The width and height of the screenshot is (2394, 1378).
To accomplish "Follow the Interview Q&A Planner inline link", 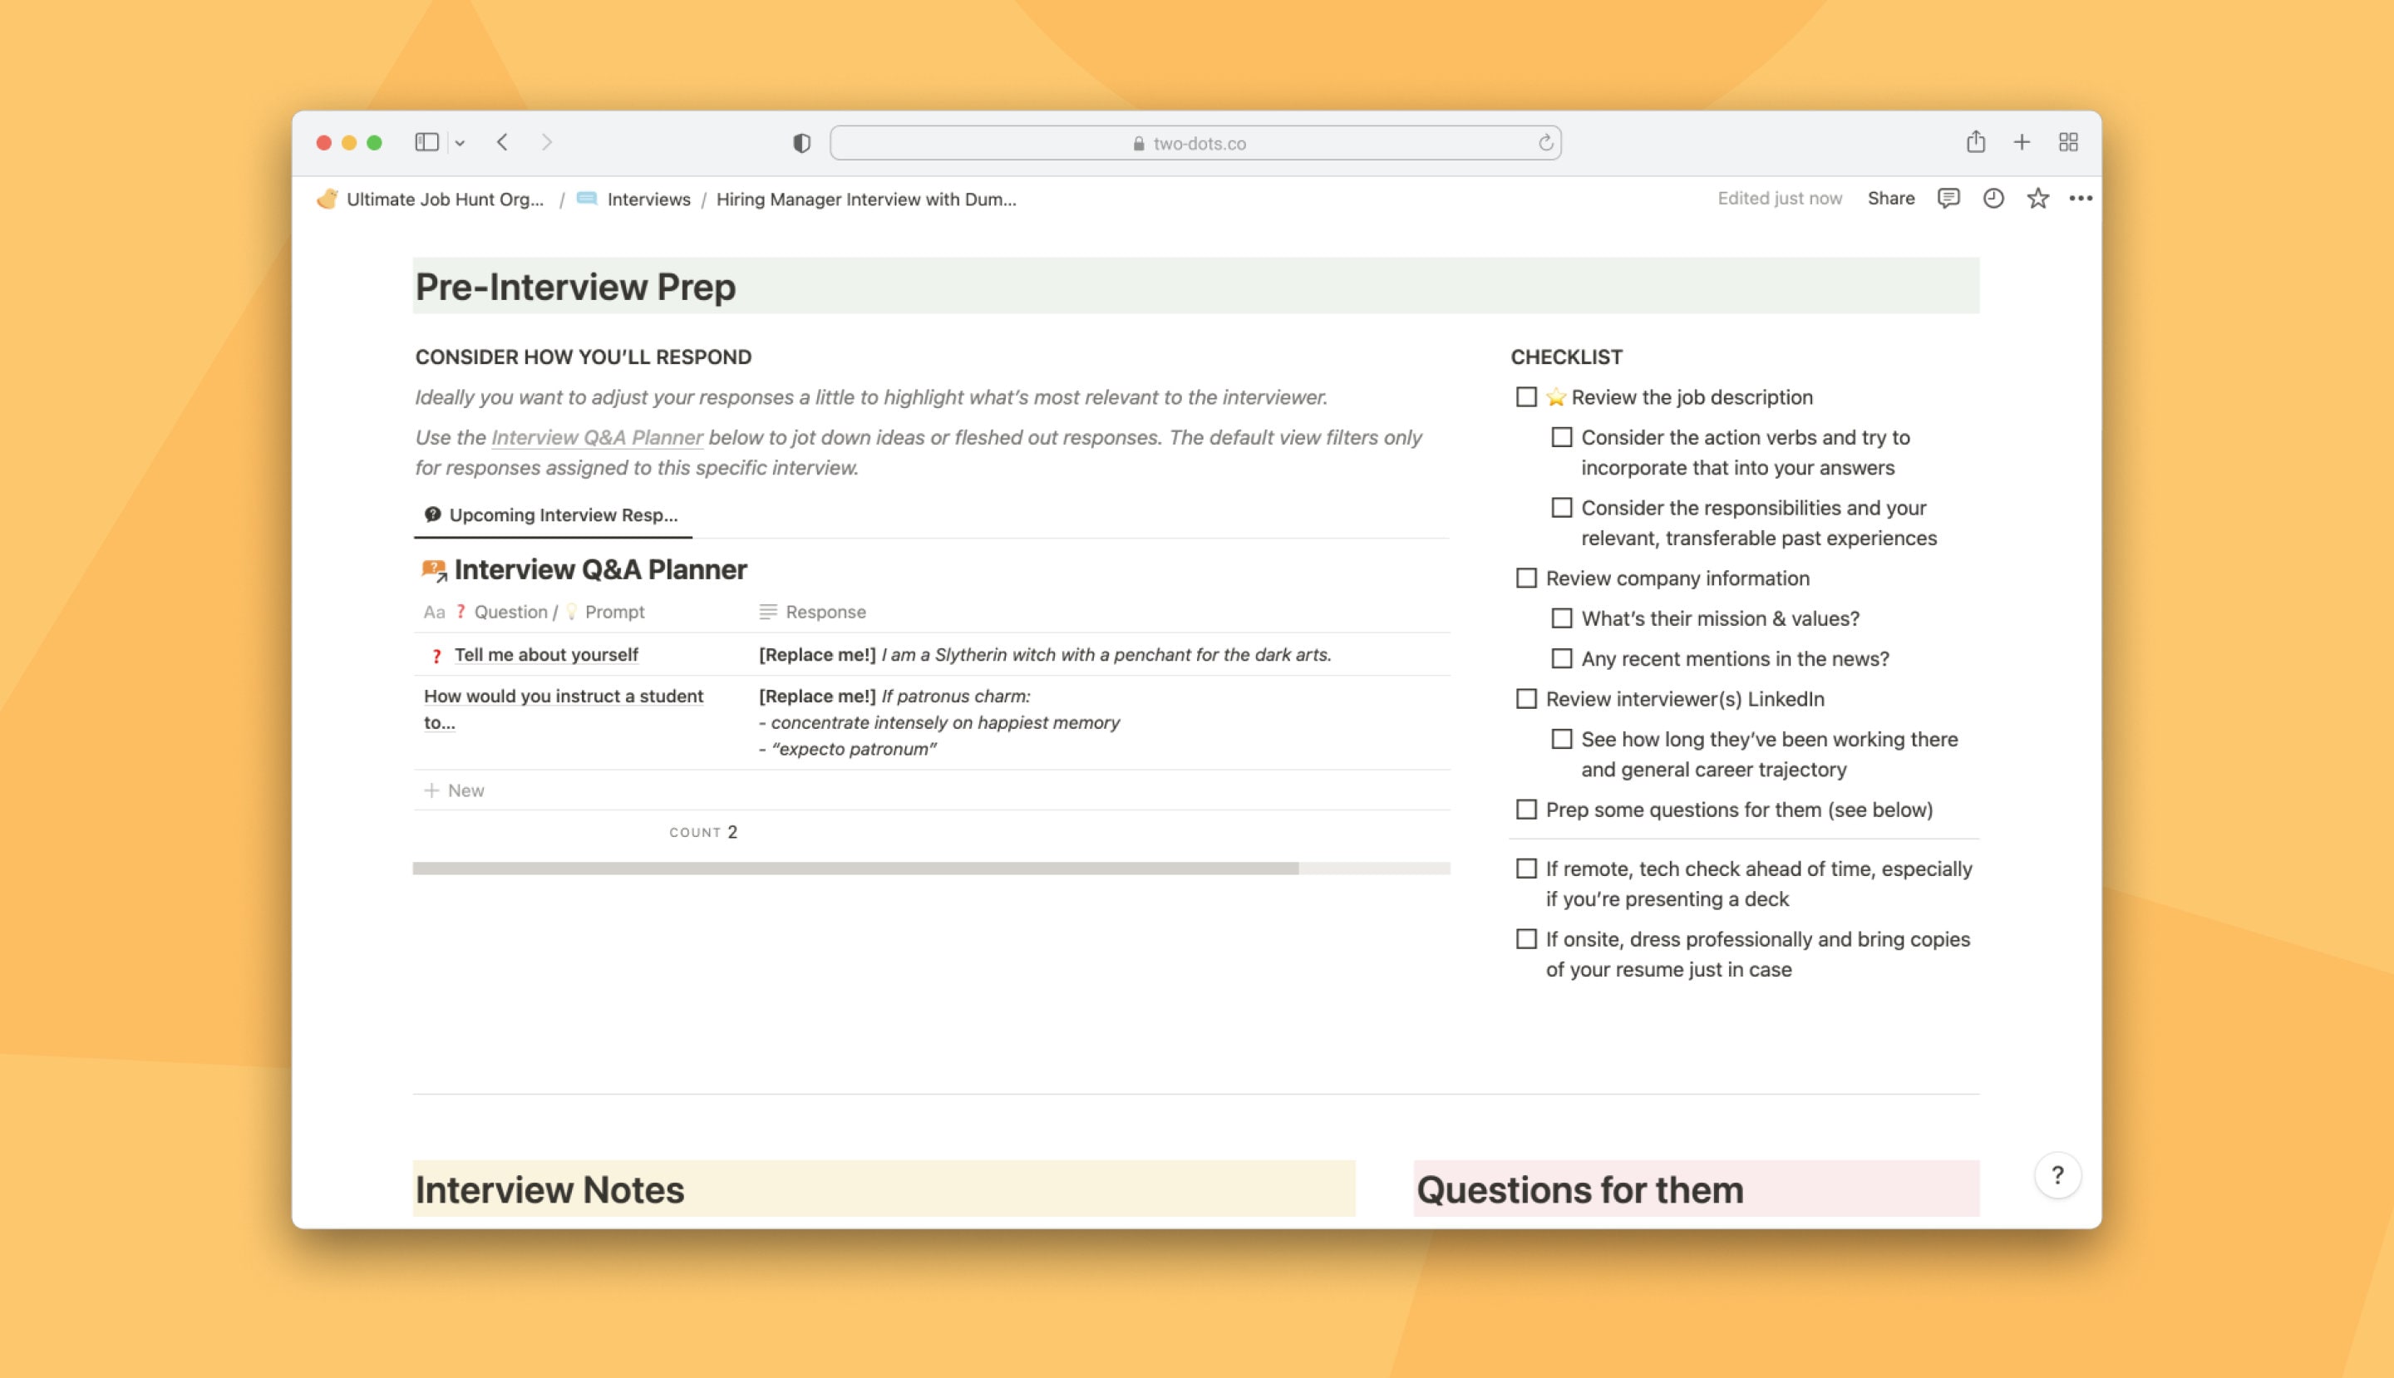I will click(596, 437).
